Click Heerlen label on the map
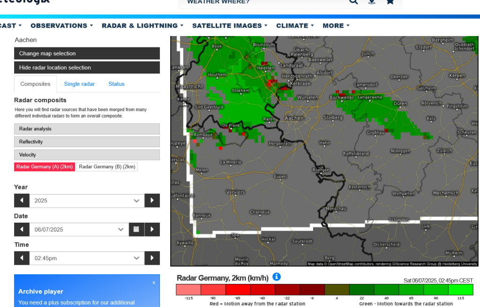The height and width of the screenshot is (307, 480). [265, 68]
